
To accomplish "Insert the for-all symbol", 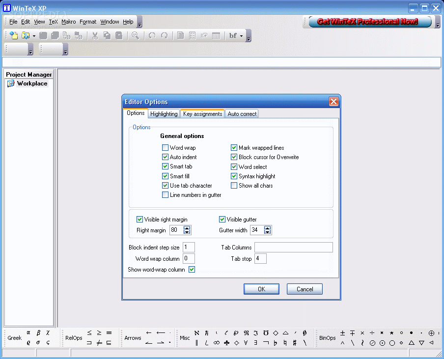I will (x=246, y=343).
